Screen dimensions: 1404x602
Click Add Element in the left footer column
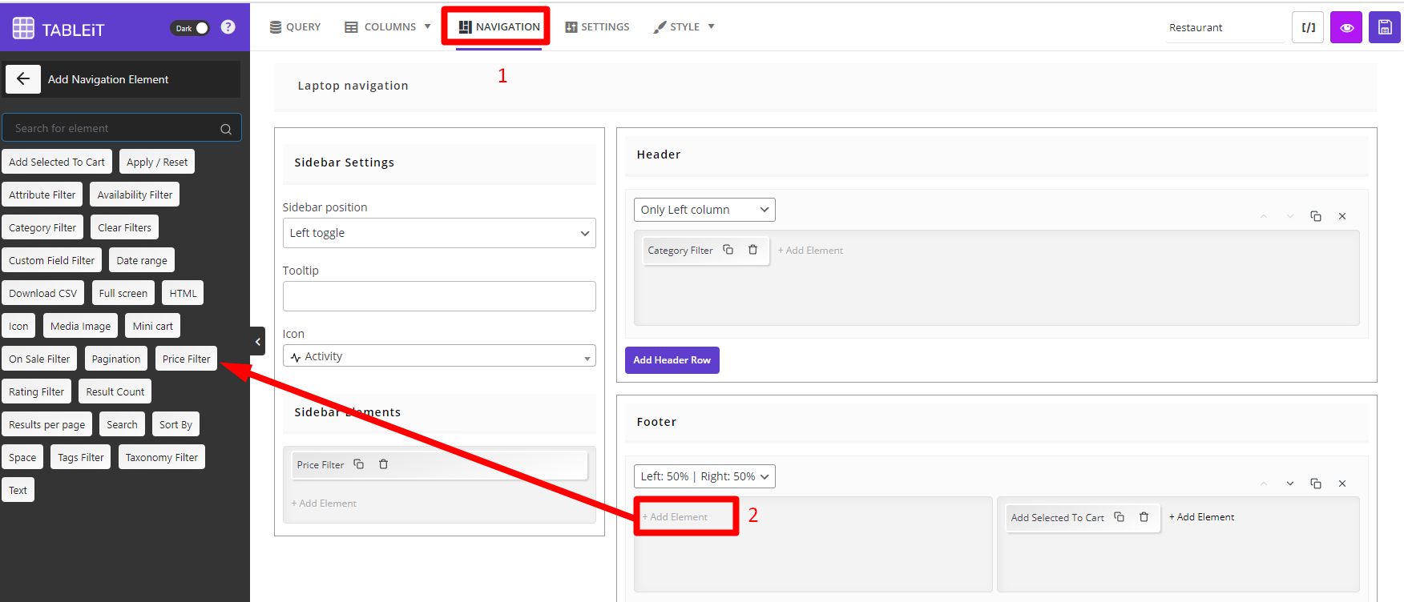point(675,517)
